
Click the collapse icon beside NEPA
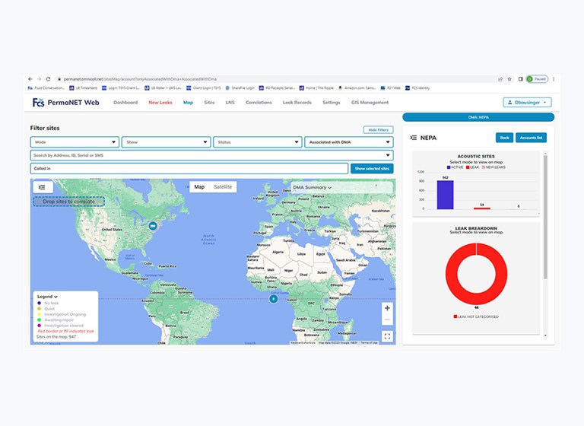pos(414,138)
